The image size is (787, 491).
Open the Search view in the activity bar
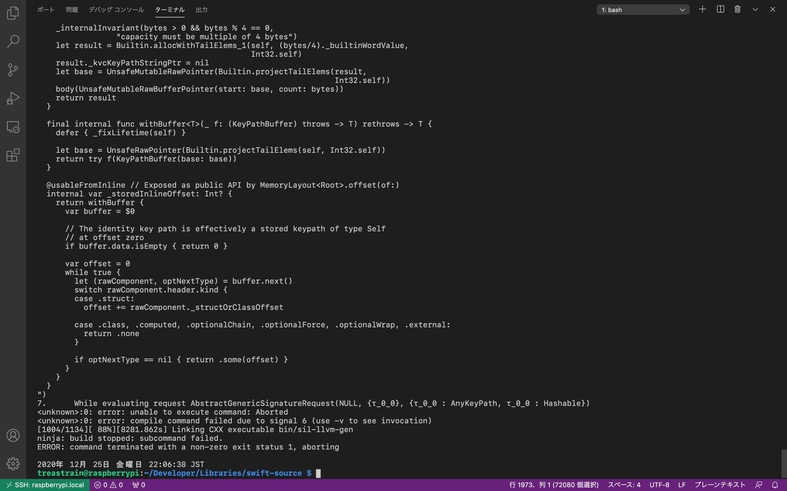pos(13,41)
